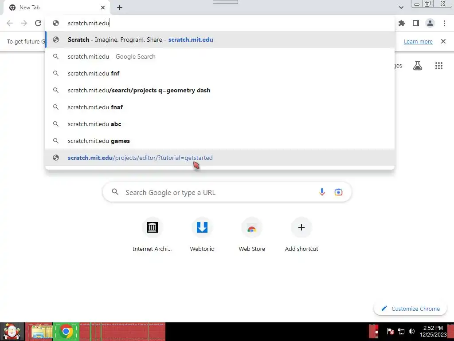Choose the scratch.mit.edu games suggestion
Image resolution: width=454 pixels, height=341 pixels.
[220, 141]
